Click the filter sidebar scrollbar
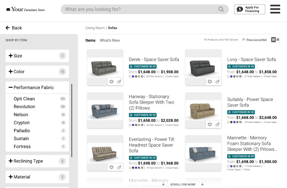Image resolution: width=287 pixels, height=188 pixels. point(72,120)
